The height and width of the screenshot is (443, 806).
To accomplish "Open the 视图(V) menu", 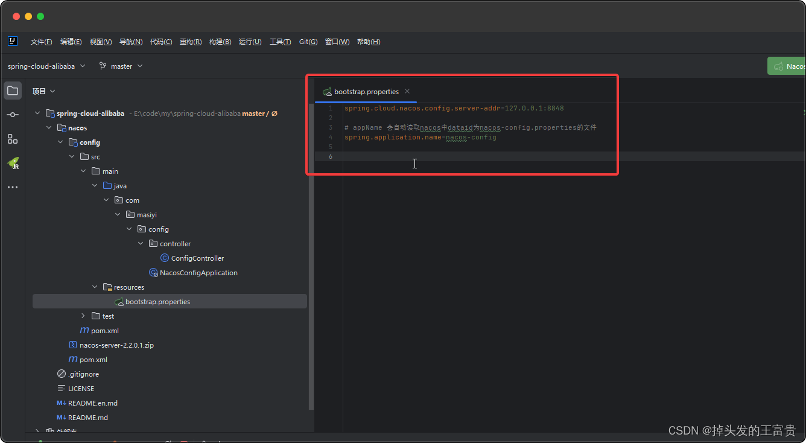I will pyautogui.click(x=101, y=42).
